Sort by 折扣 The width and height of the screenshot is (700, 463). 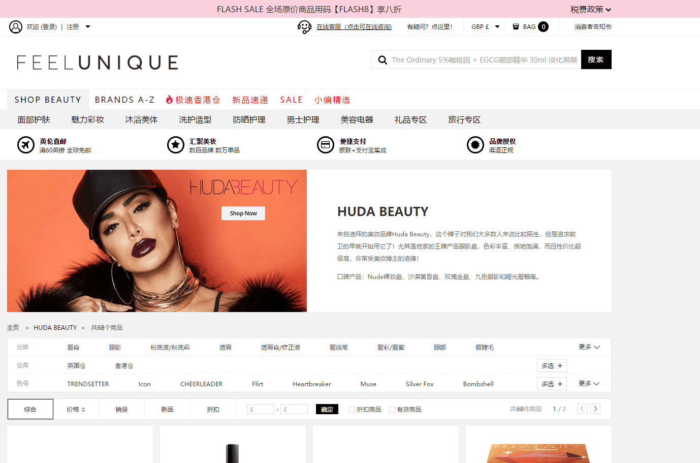(213, 410)
